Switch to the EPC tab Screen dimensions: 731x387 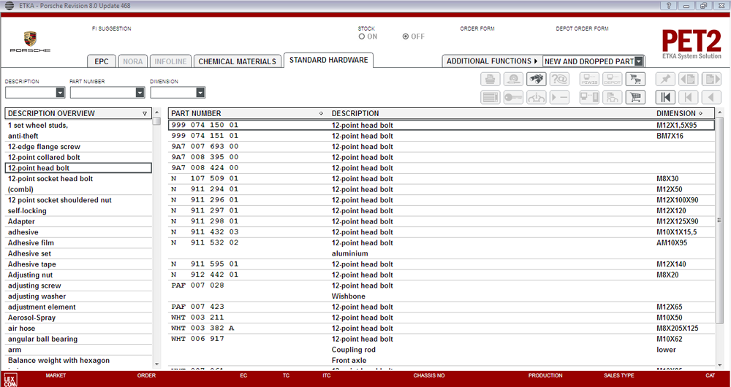click(101, 61)
